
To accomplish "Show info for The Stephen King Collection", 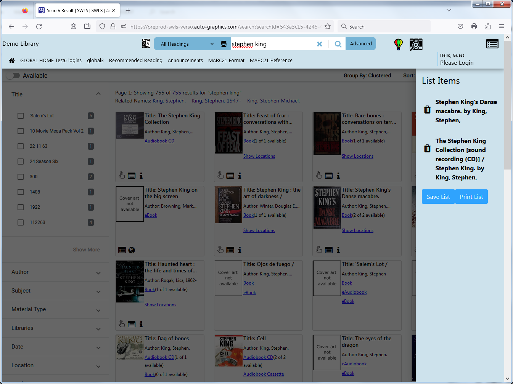I will pos(141,176).
